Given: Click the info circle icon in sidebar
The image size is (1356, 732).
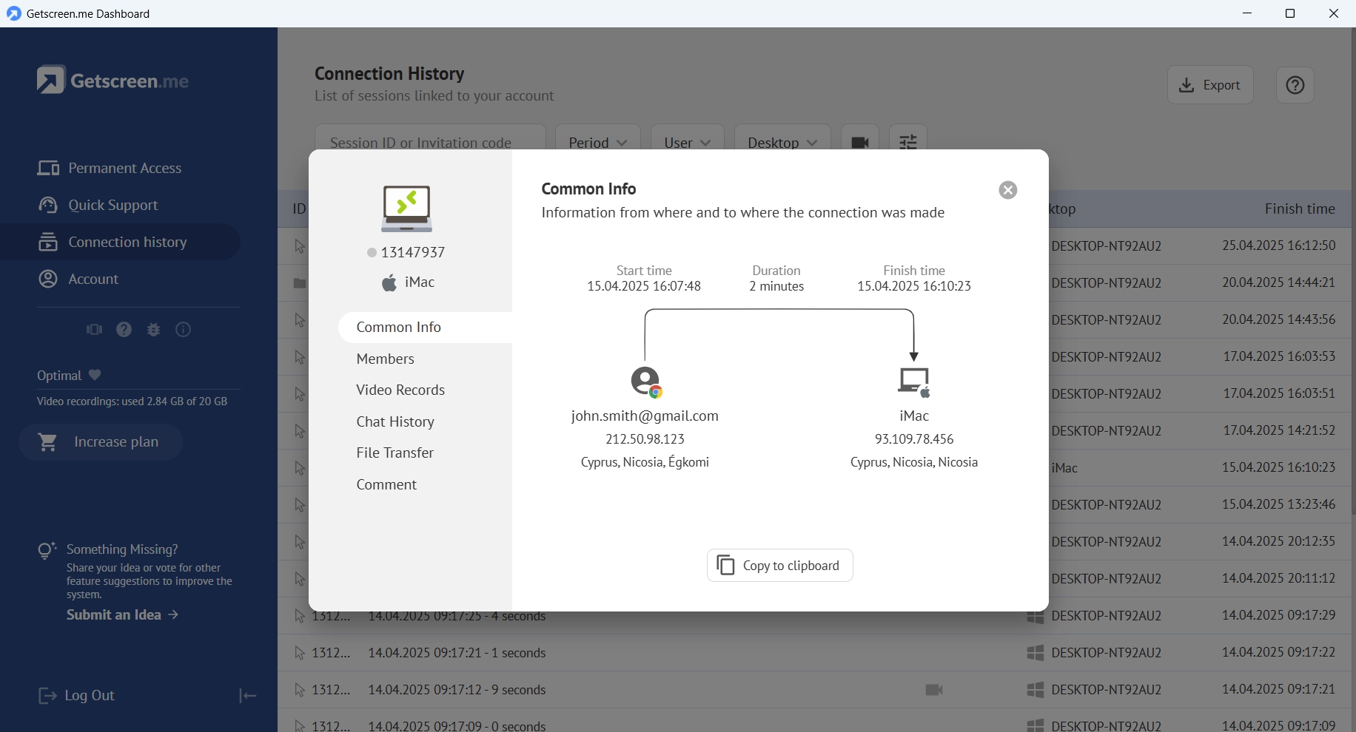Looking at the screenshot, I should tap(183, 330).
